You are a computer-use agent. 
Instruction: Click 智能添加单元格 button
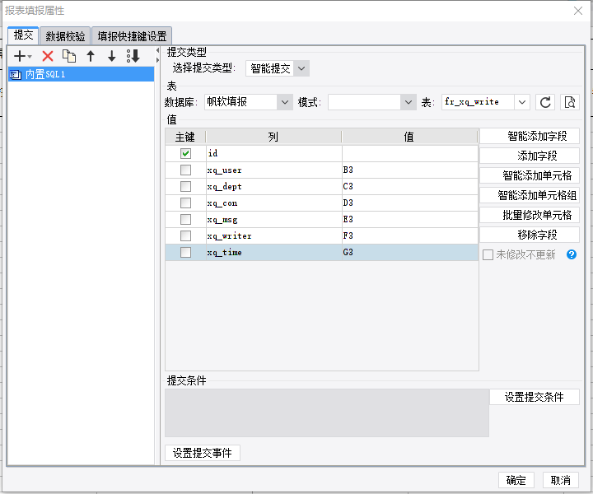click(x=530, y=175)
